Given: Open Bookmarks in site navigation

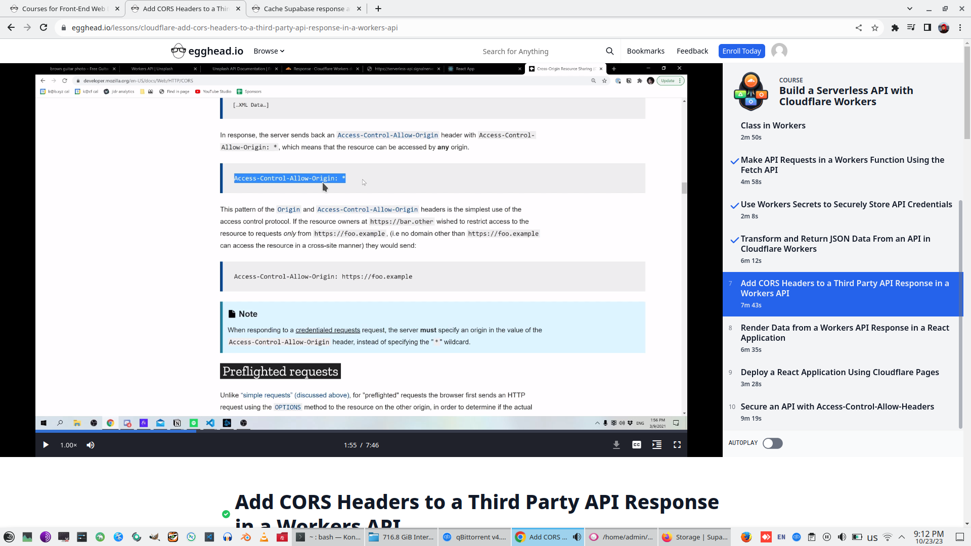Looking at the screenshot, I should coord(645,51).
